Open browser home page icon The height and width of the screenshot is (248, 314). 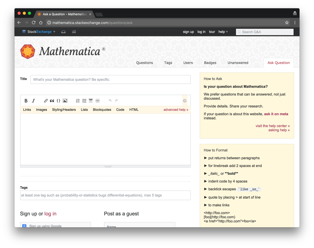41,23
